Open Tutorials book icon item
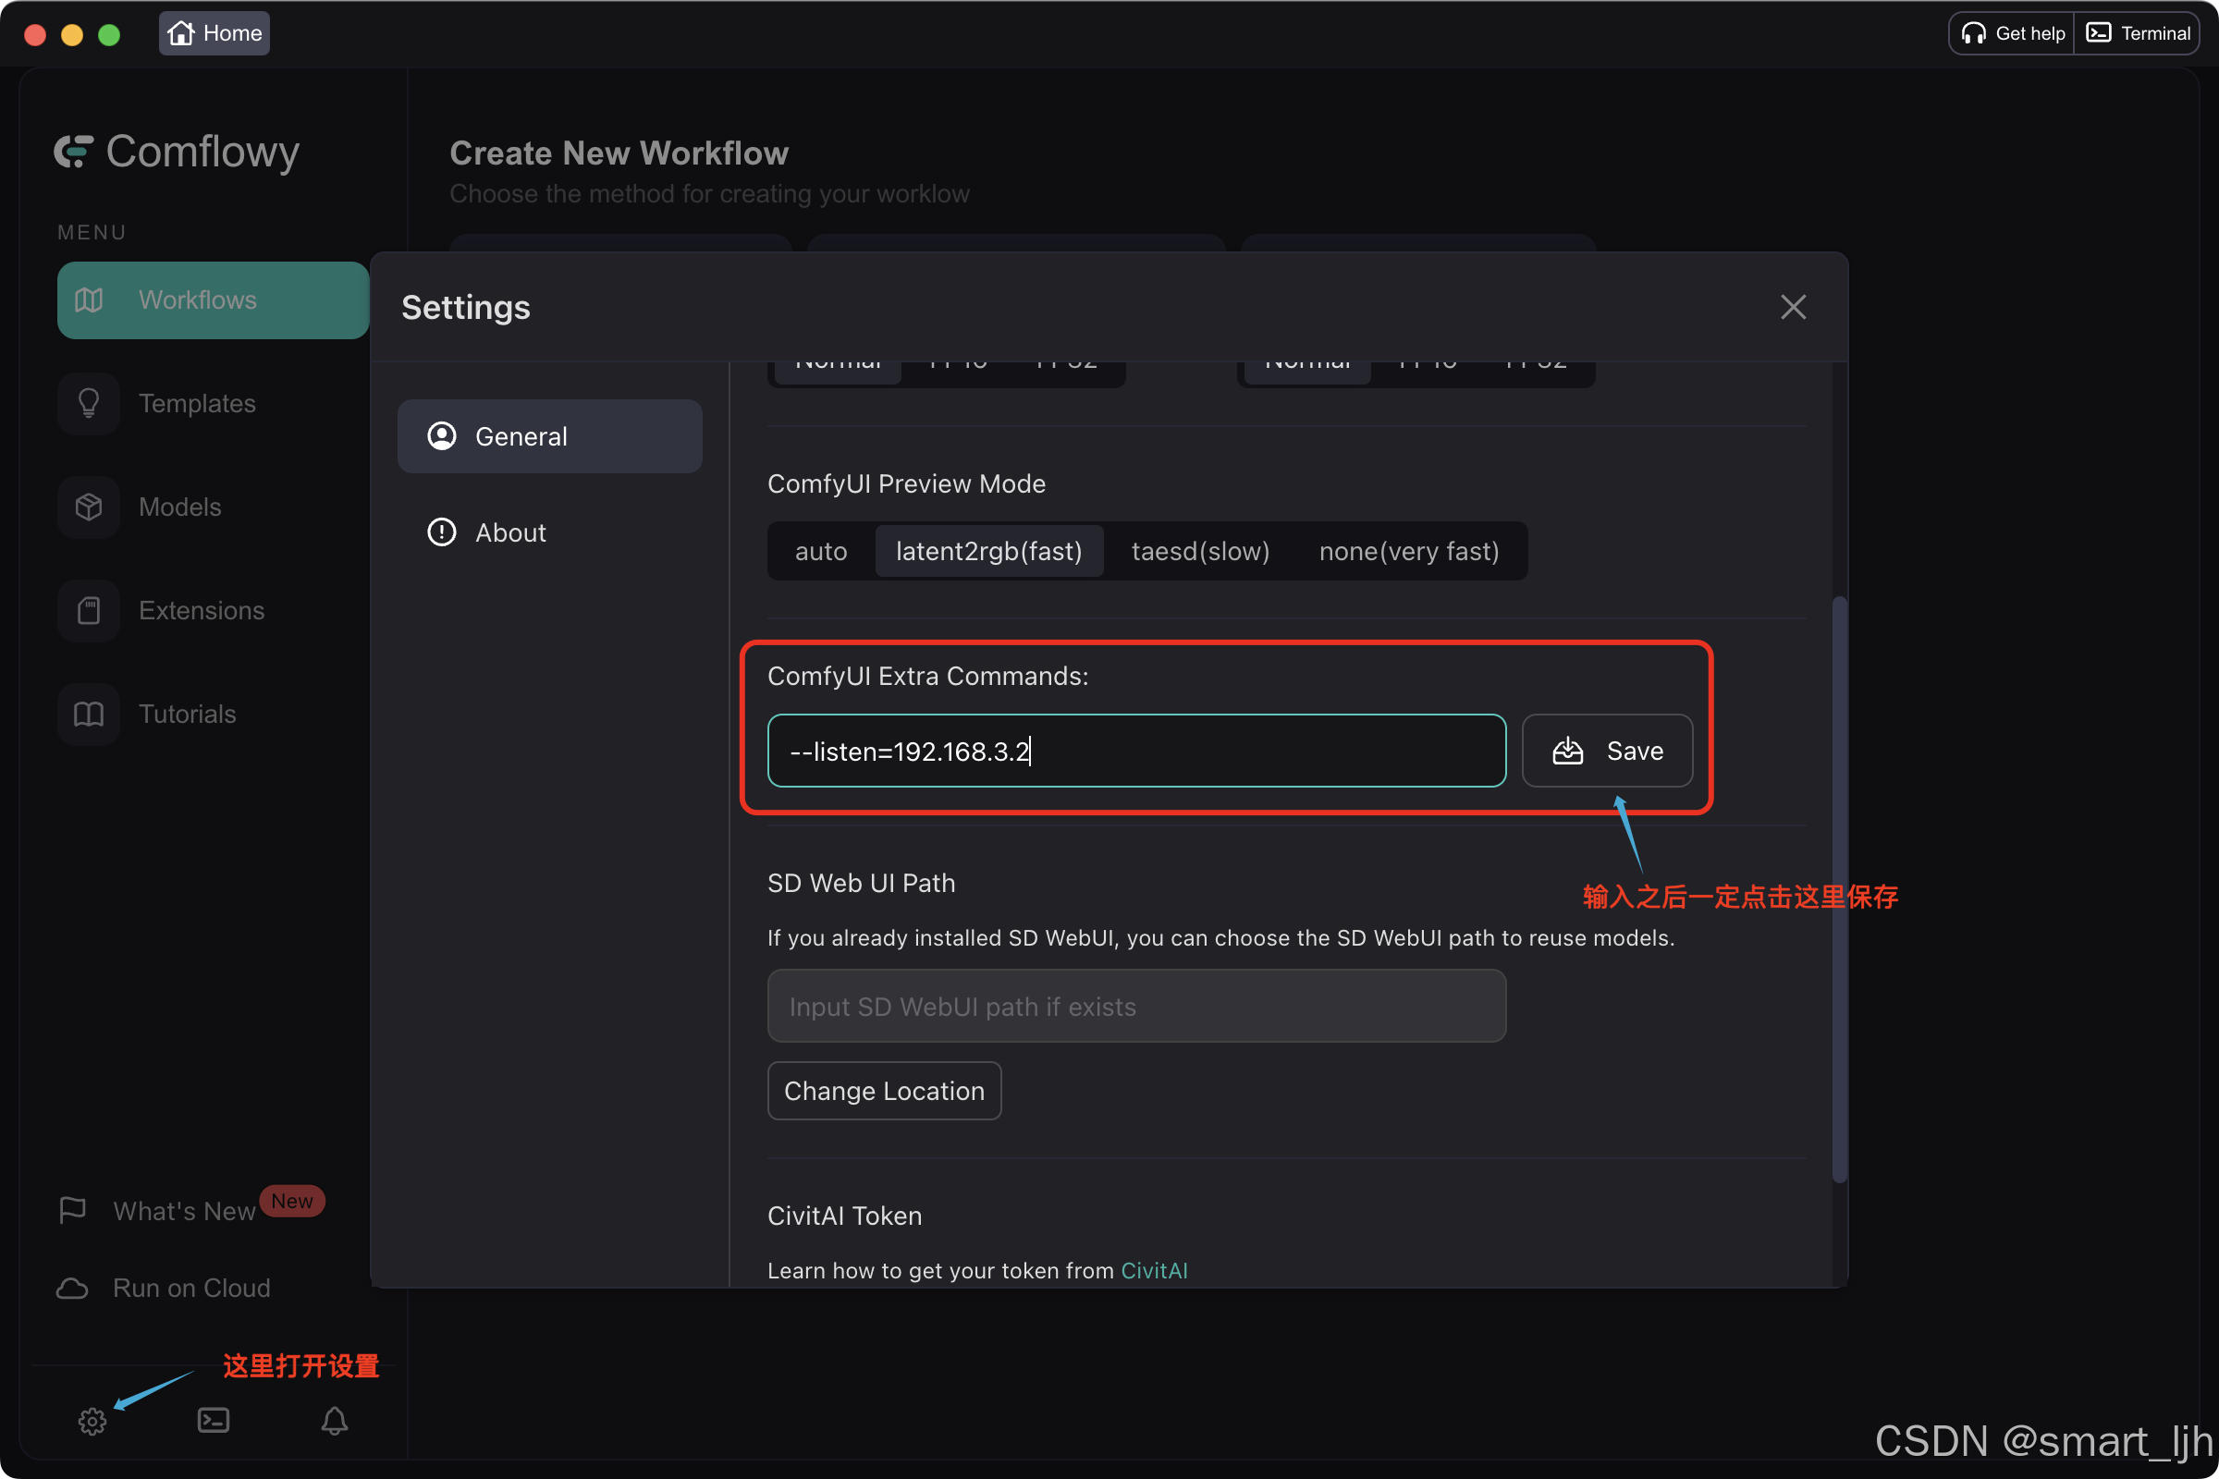Image resolution: width=2219 pixels, height=1479 pixels. point(186,714)
